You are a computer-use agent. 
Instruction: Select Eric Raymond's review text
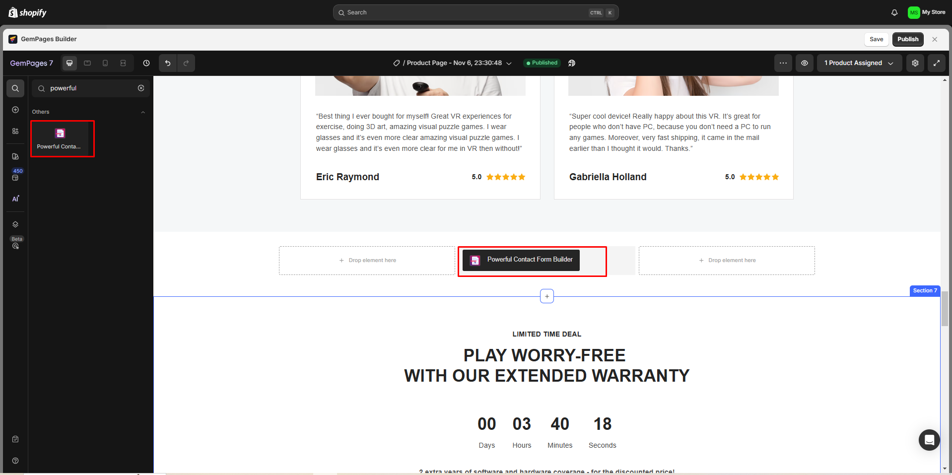[419, 133]
